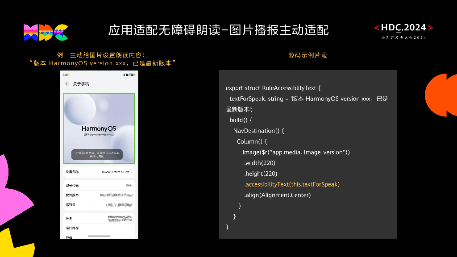The image size is (457, 257).
Task: Click the HarmonyOS version image in phone
Action: 99,128
